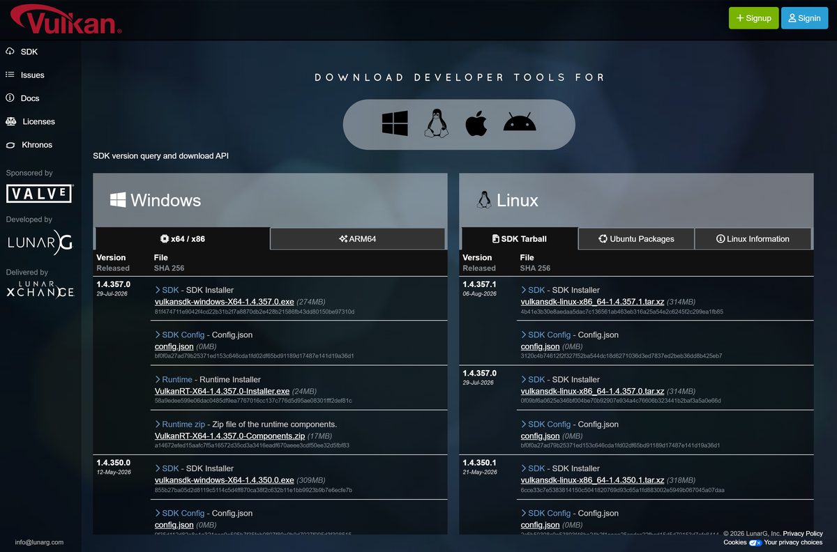This screenshot has height=552, width=837.
Task: Open Issues in the sidebar
Action: tap(24, 75)
